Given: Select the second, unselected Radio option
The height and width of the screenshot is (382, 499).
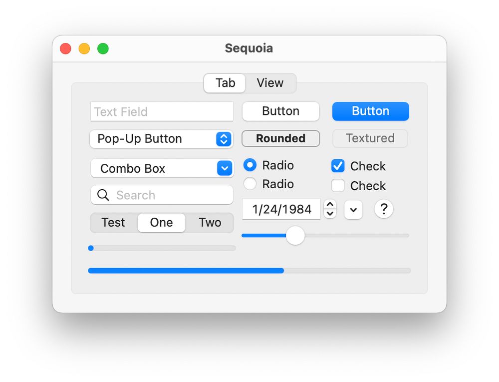Looking at the screenshot, I should (x=250, y=184).
